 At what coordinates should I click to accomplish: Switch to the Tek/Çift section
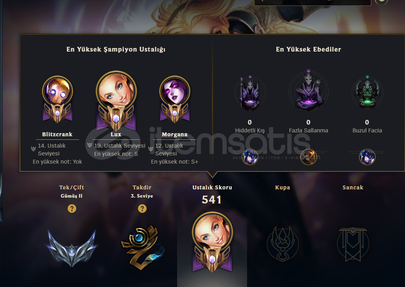[x=72, y=187]
